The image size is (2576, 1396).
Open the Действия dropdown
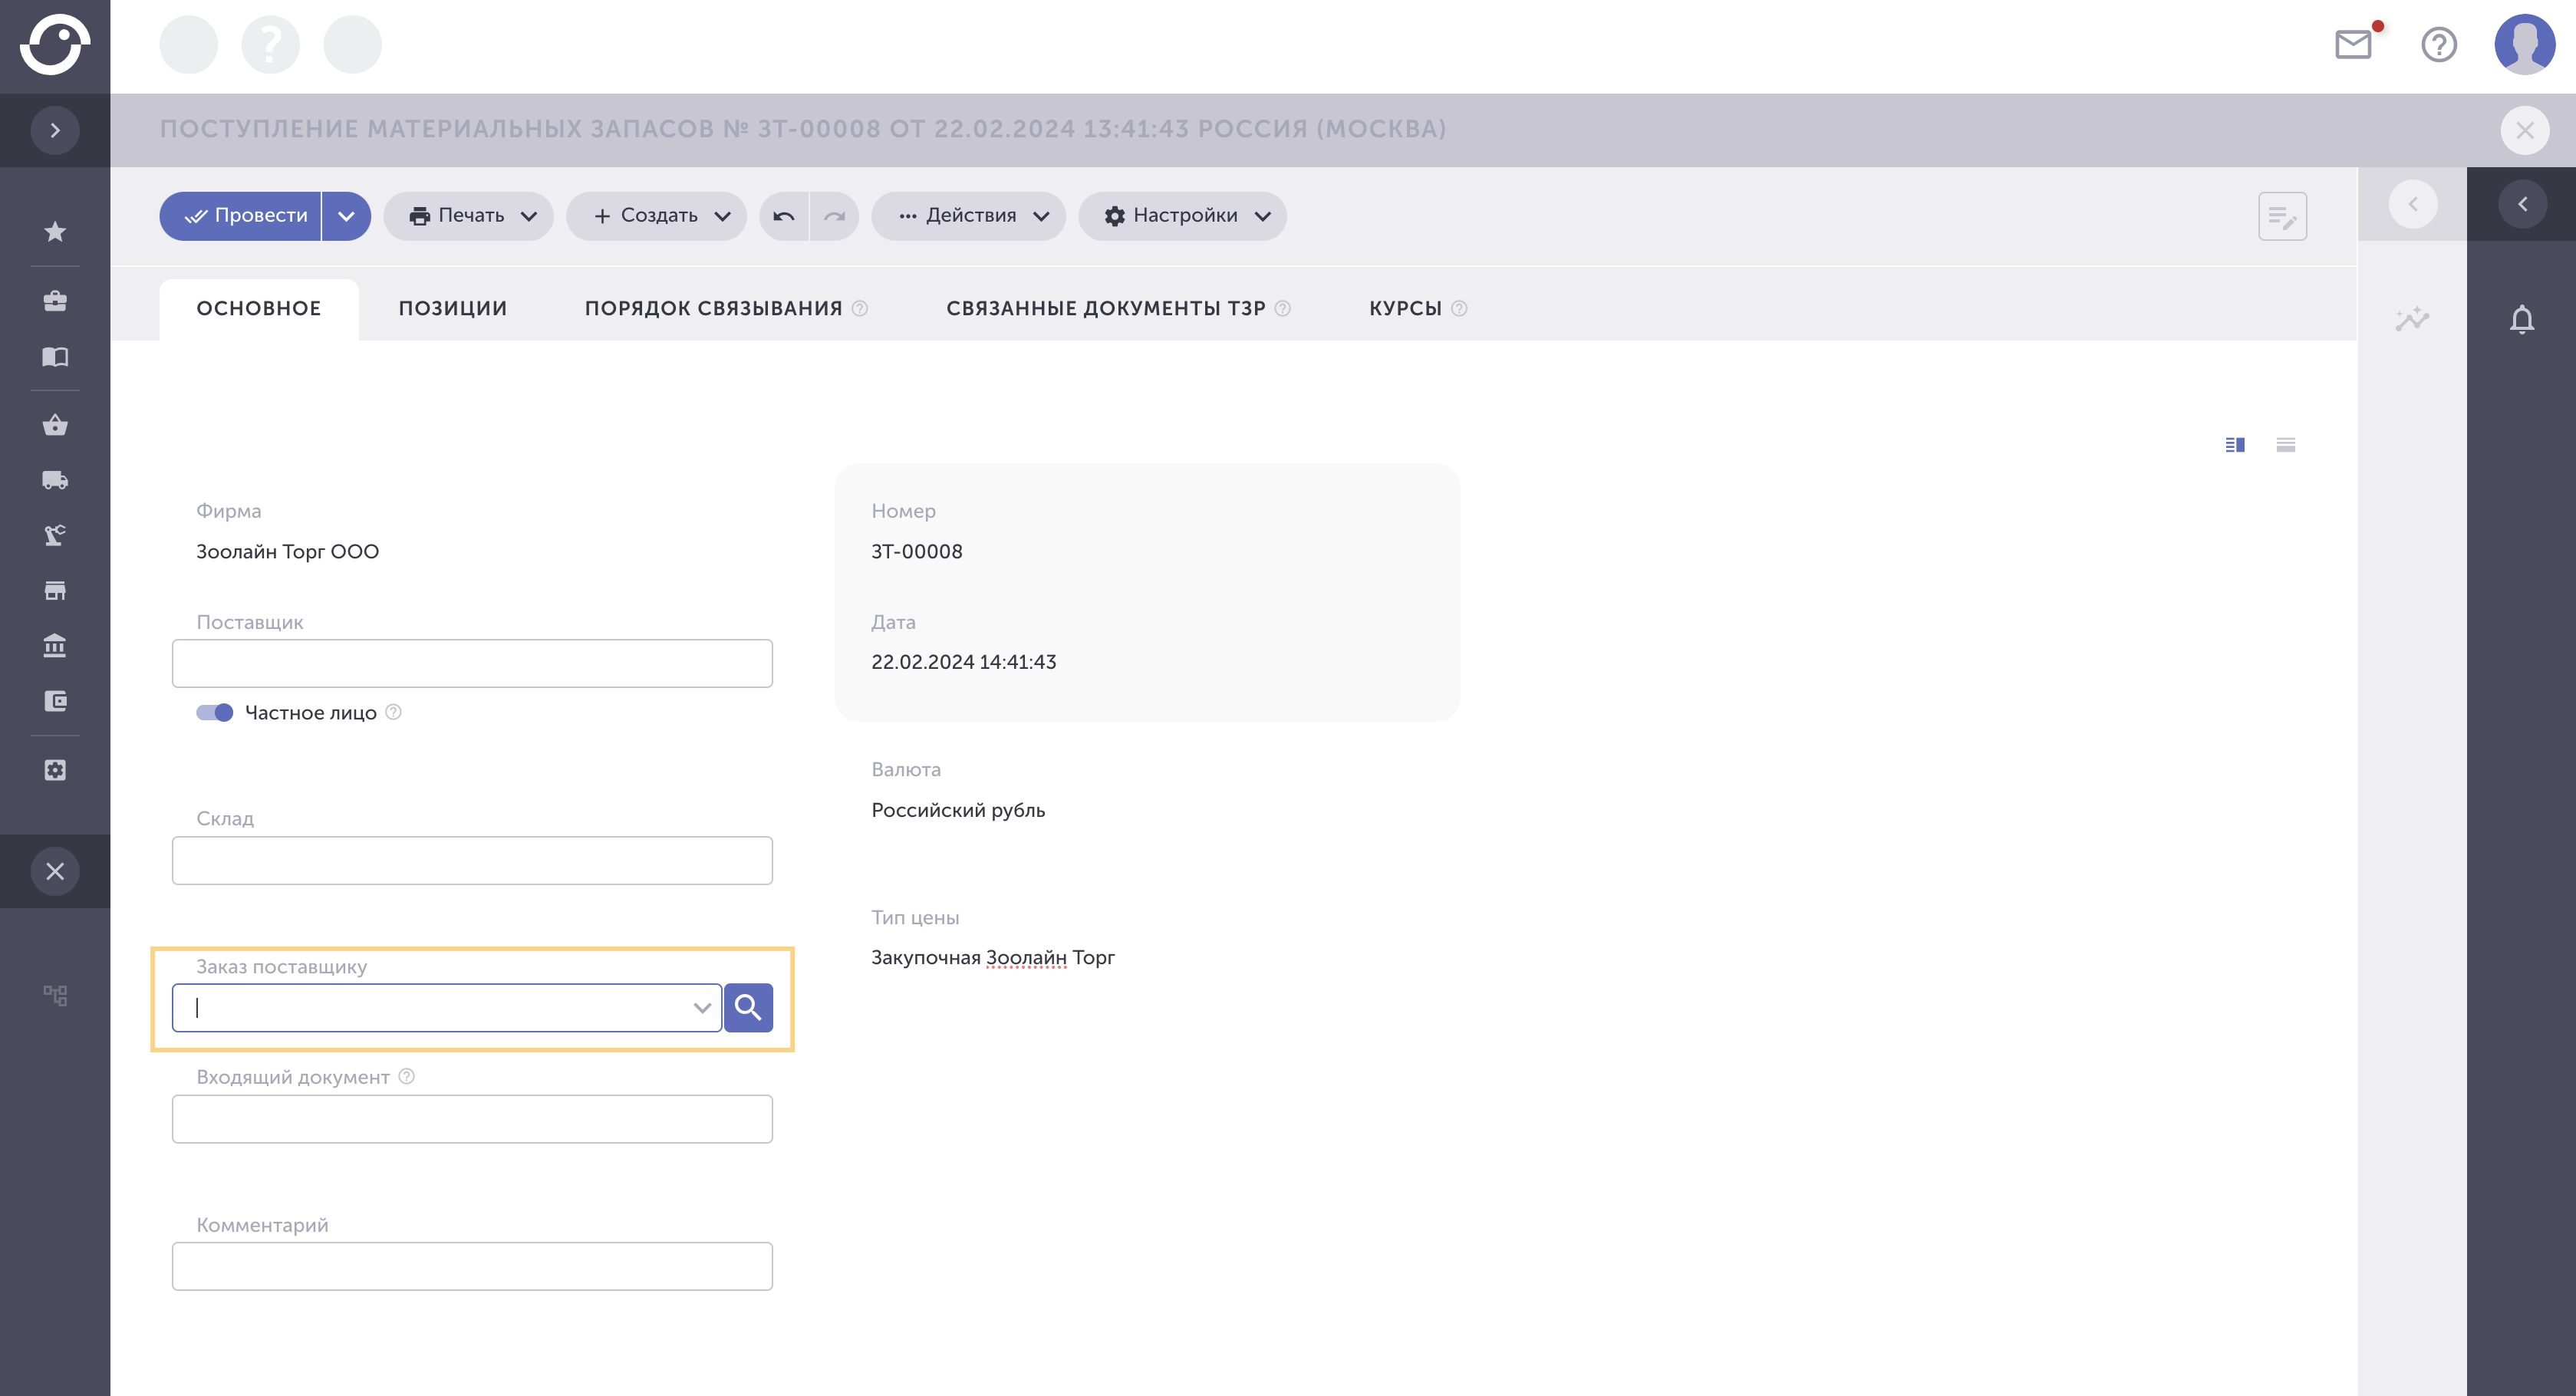(968, 216)
